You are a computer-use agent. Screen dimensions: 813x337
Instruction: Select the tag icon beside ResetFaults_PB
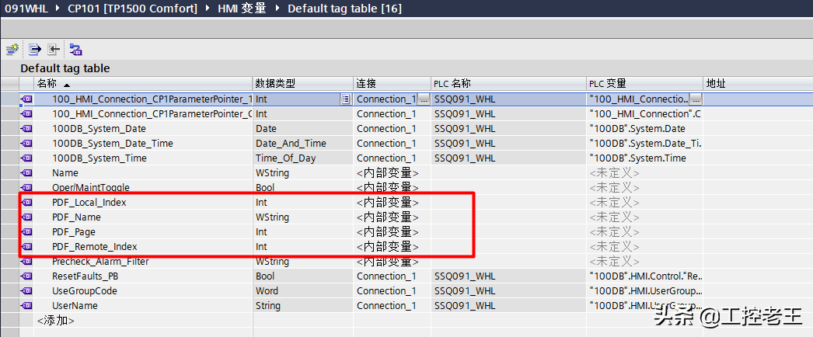(x=26, y=276)
